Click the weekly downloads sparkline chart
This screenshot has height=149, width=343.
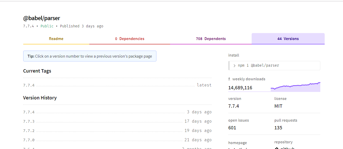point(296,86)
